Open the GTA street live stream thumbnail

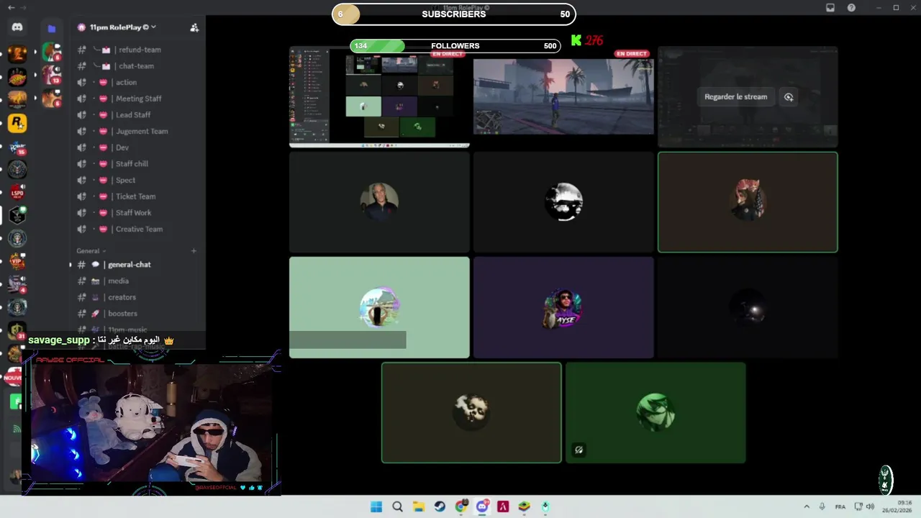tap(563, 97)
